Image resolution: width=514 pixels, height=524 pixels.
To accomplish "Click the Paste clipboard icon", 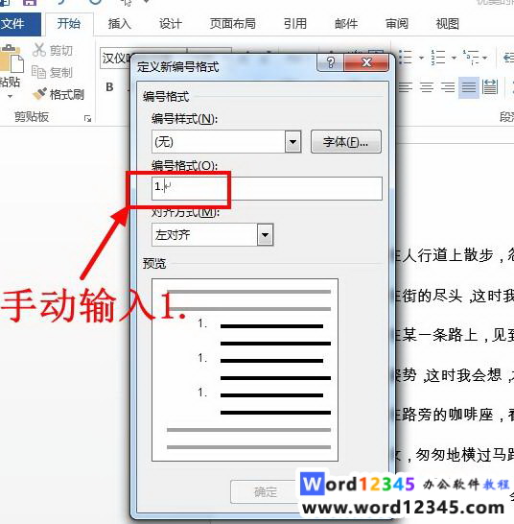I will tap(12, 59).
